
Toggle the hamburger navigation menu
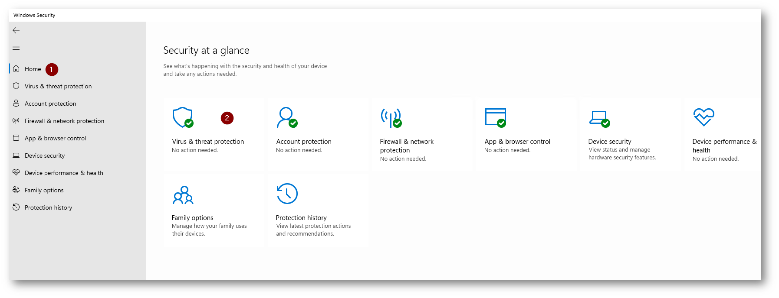click(16, 48)
